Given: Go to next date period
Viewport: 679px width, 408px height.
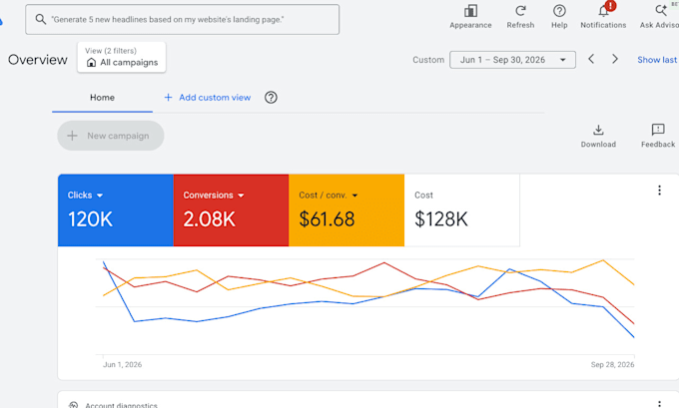Looking at the screenshot, I should click(615, 59).
